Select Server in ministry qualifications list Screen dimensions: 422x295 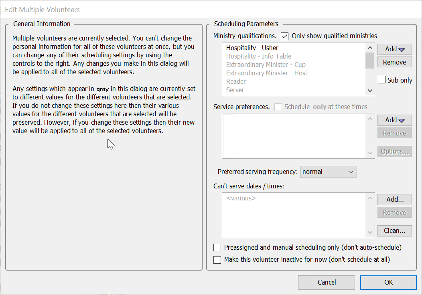(x=235, y=90)
